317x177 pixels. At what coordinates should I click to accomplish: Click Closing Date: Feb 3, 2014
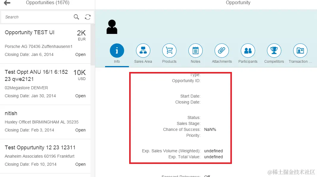[29, 130]
